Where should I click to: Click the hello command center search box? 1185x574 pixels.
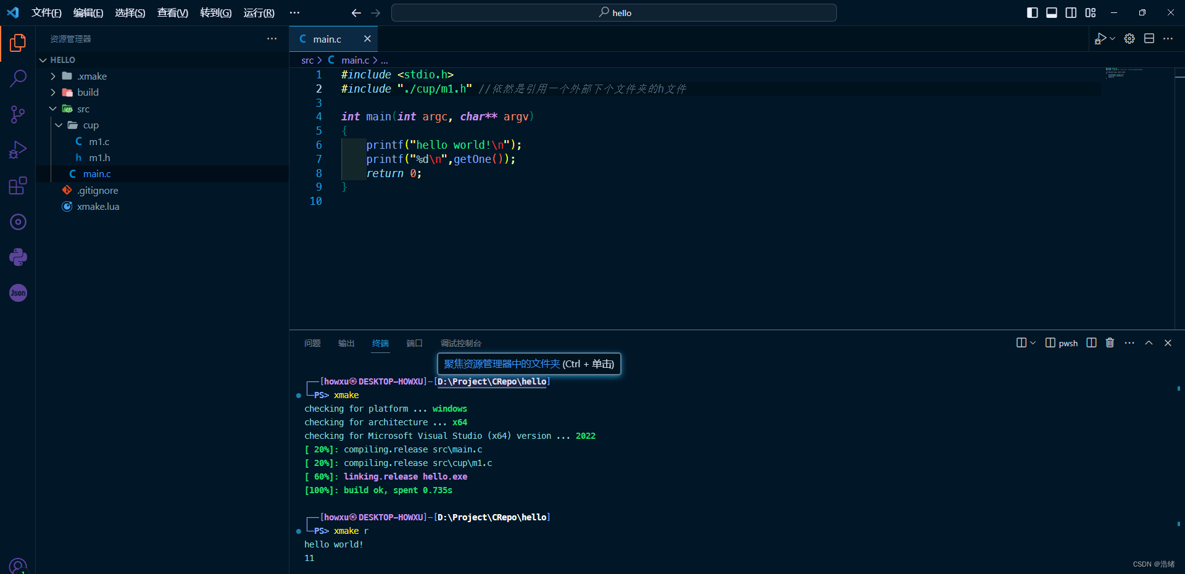click(x=614, y=13)
